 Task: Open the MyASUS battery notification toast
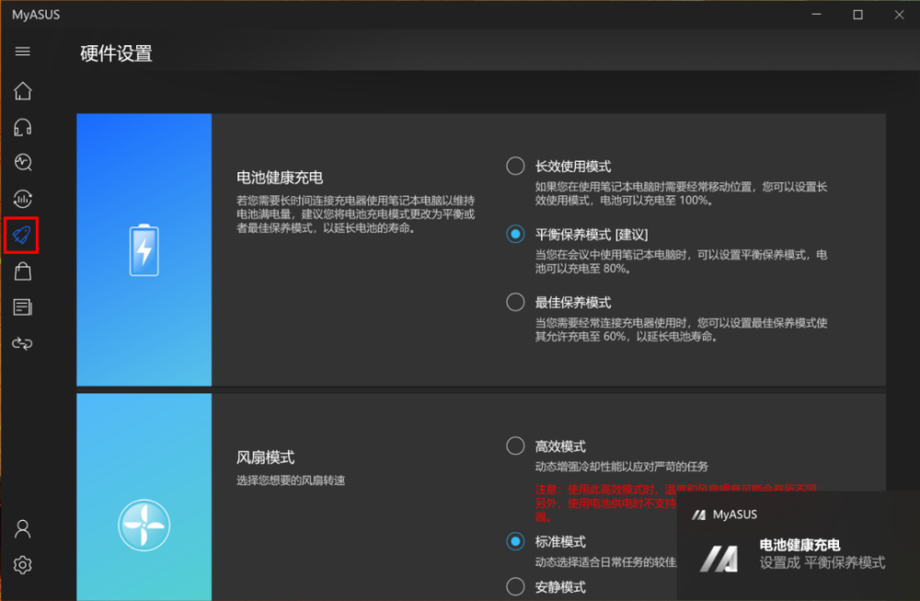tap(798, 546)
